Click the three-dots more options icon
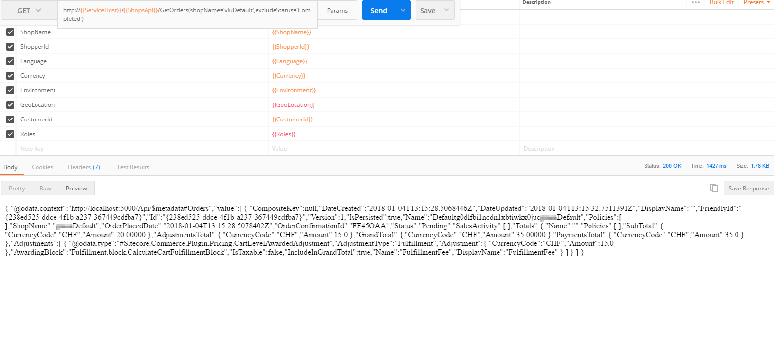 pos(695,3)
